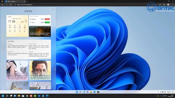Screen dimensions: 175x98
Task: Open Search in the emulated Windows 11 taskbar
Action: [x=80, y=92]
